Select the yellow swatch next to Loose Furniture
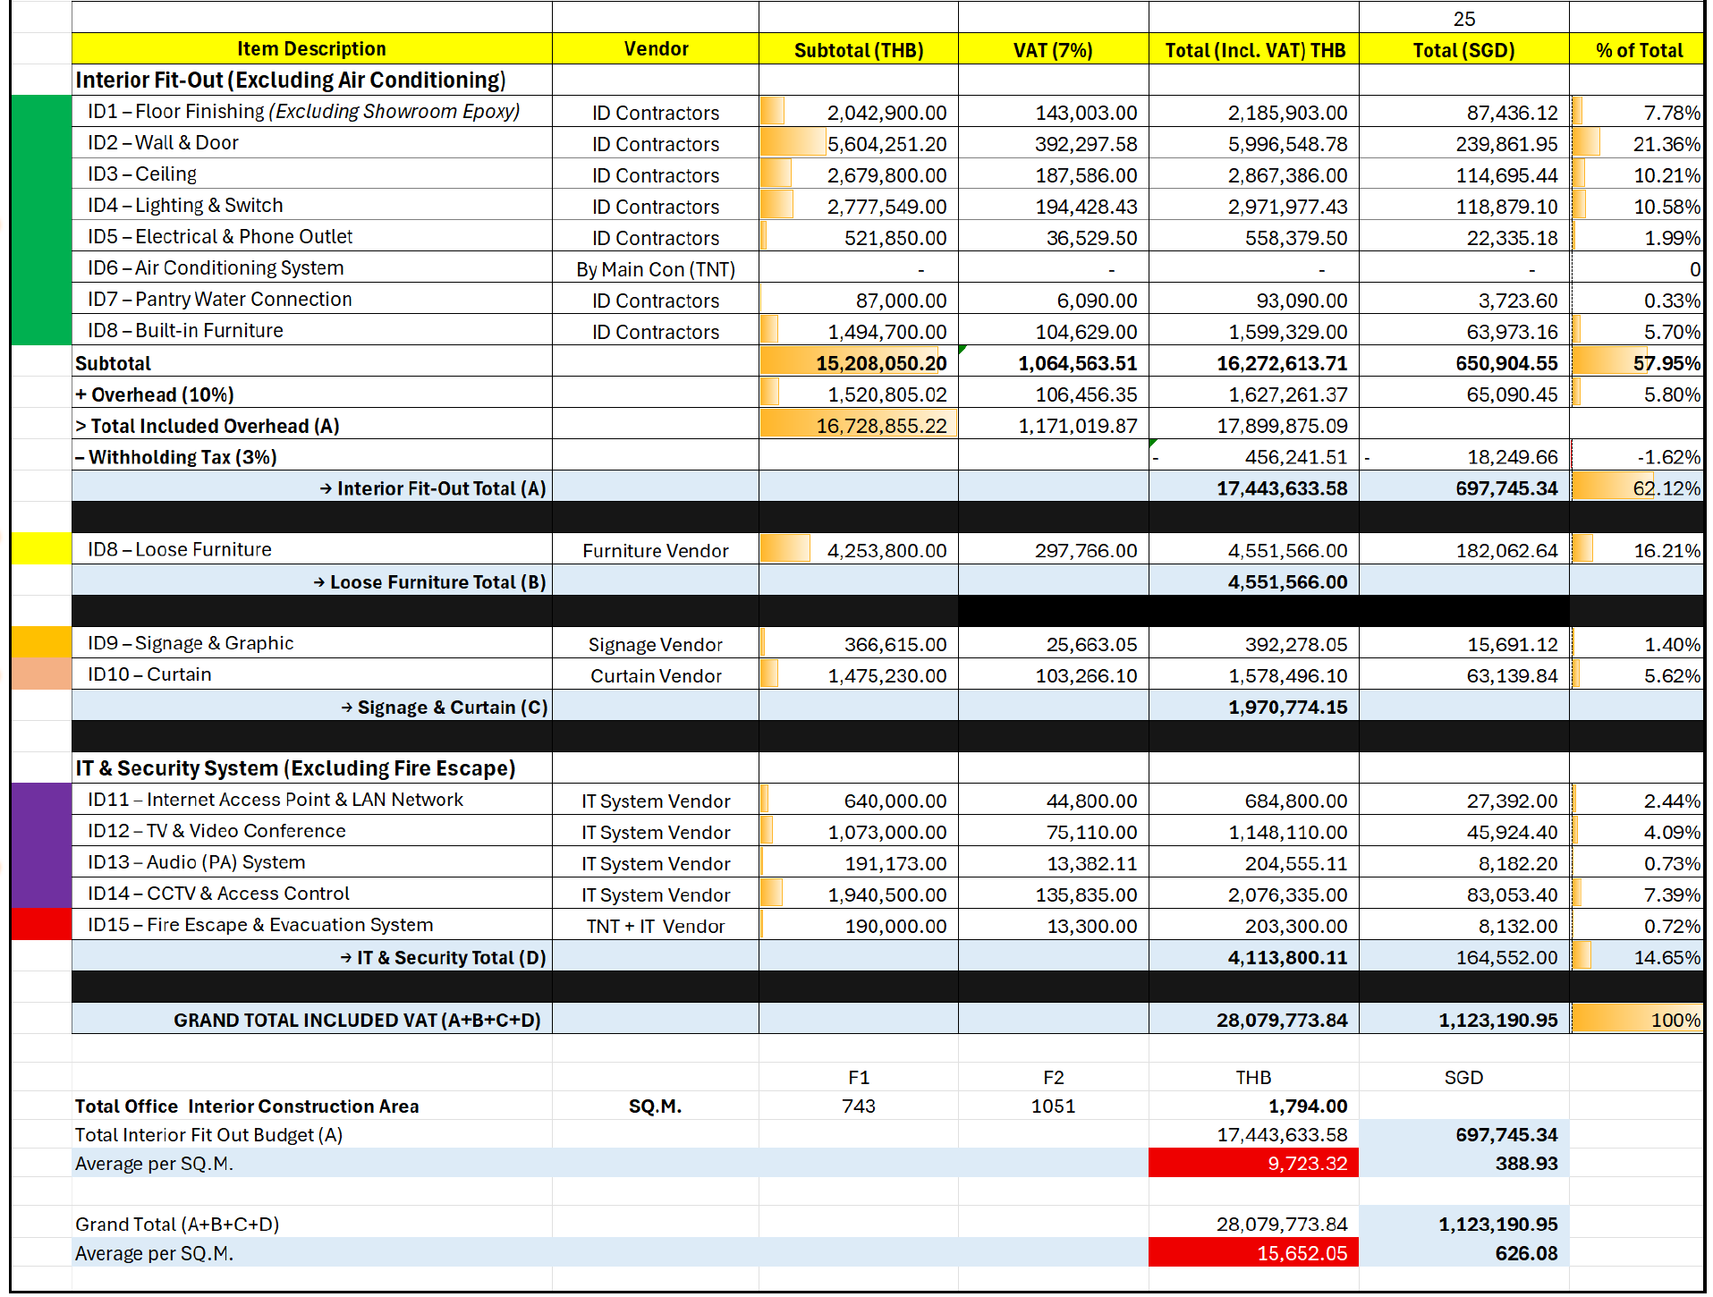This screenshot has width=1713, height=1297. (x=41, y=549)
